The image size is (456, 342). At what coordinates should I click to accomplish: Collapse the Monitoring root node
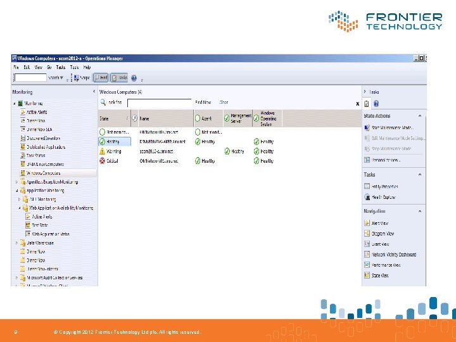coord(15,103)
